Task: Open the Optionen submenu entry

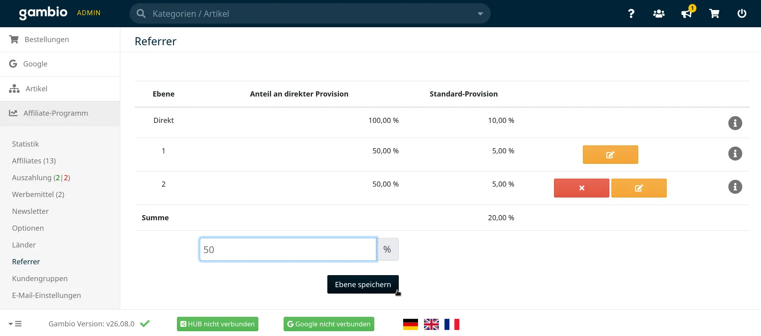Action: coord(28,228)
